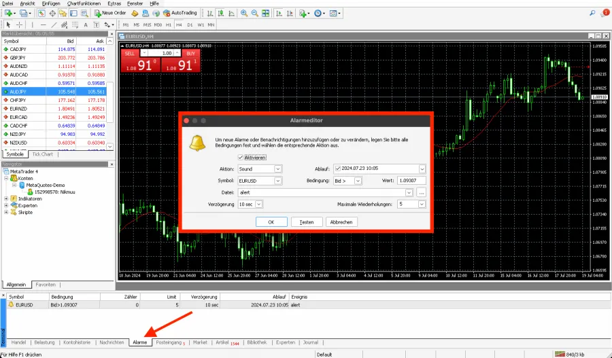This screenshot has height=358, width=612.
Task: Select the cursor arrow tool
Action: (8, 24)
